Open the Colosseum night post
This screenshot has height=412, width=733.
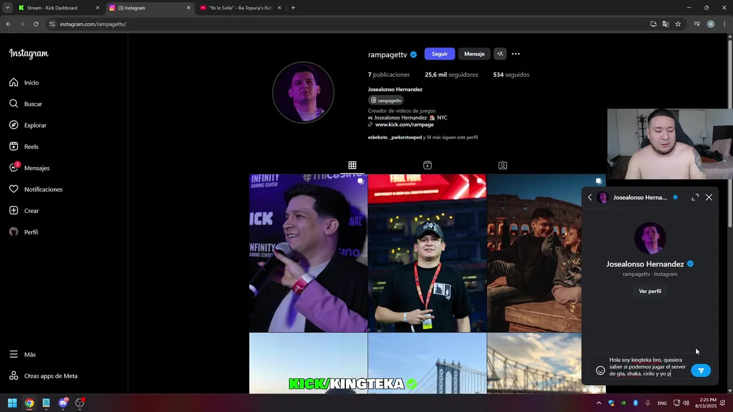534,253
